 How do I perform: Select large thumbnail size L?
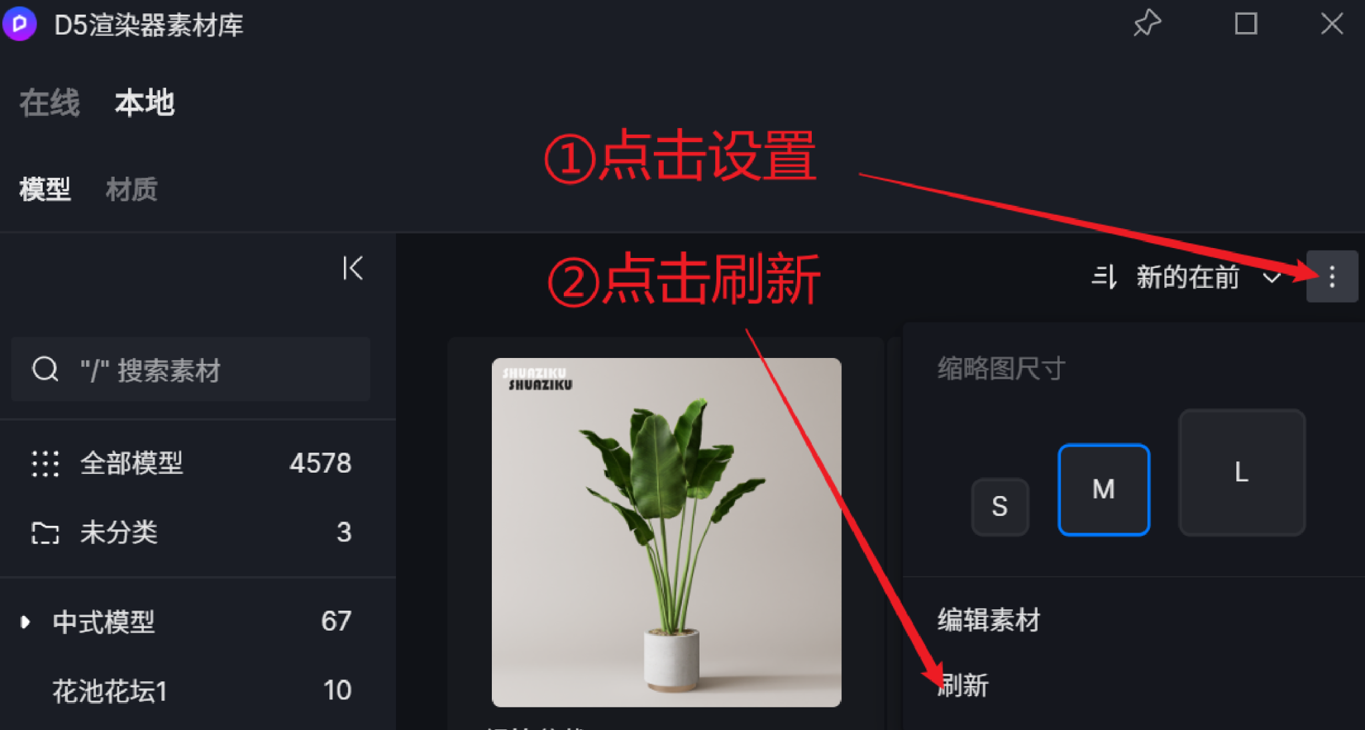(x=1242, y=472)
